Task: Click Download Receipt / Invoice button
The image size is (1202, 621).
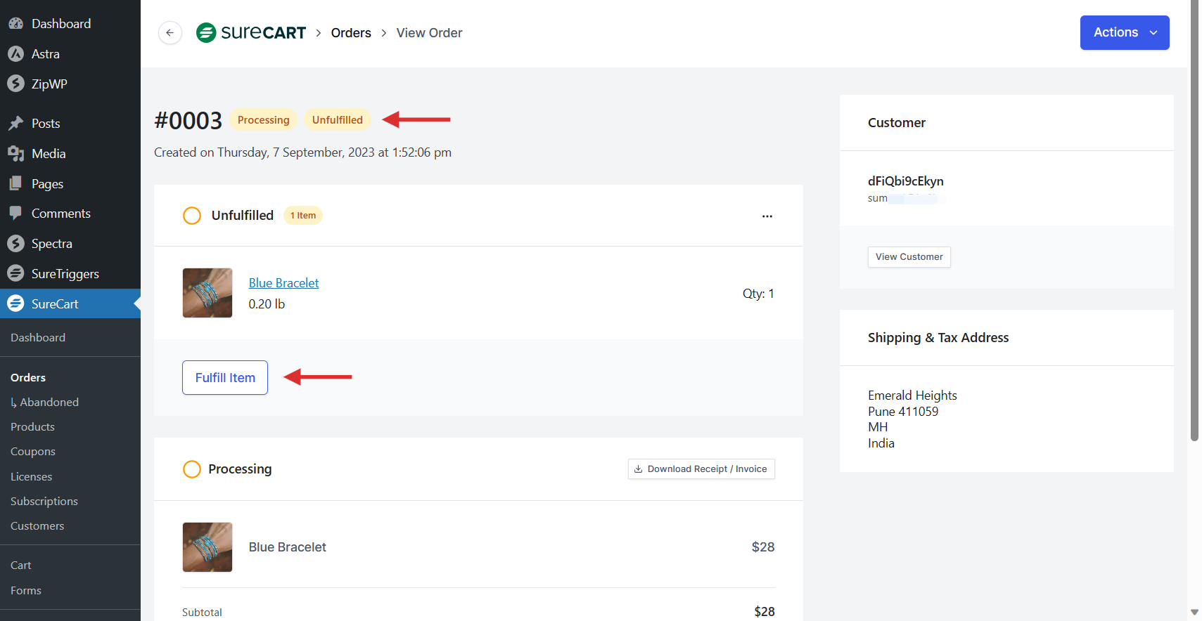Action: click(701, 469)
